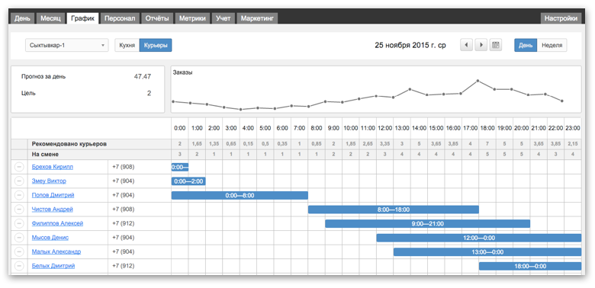Open the Маркетинг tab
Screen dimensions: 595x288
coord(257,18)
